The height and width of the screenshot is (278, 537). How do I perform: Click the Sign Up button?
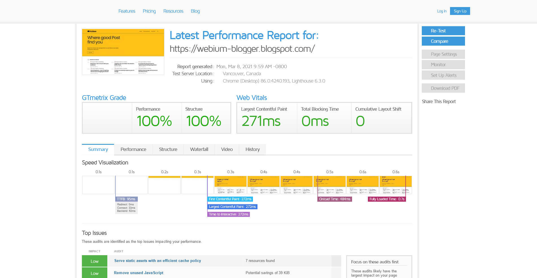460,11
